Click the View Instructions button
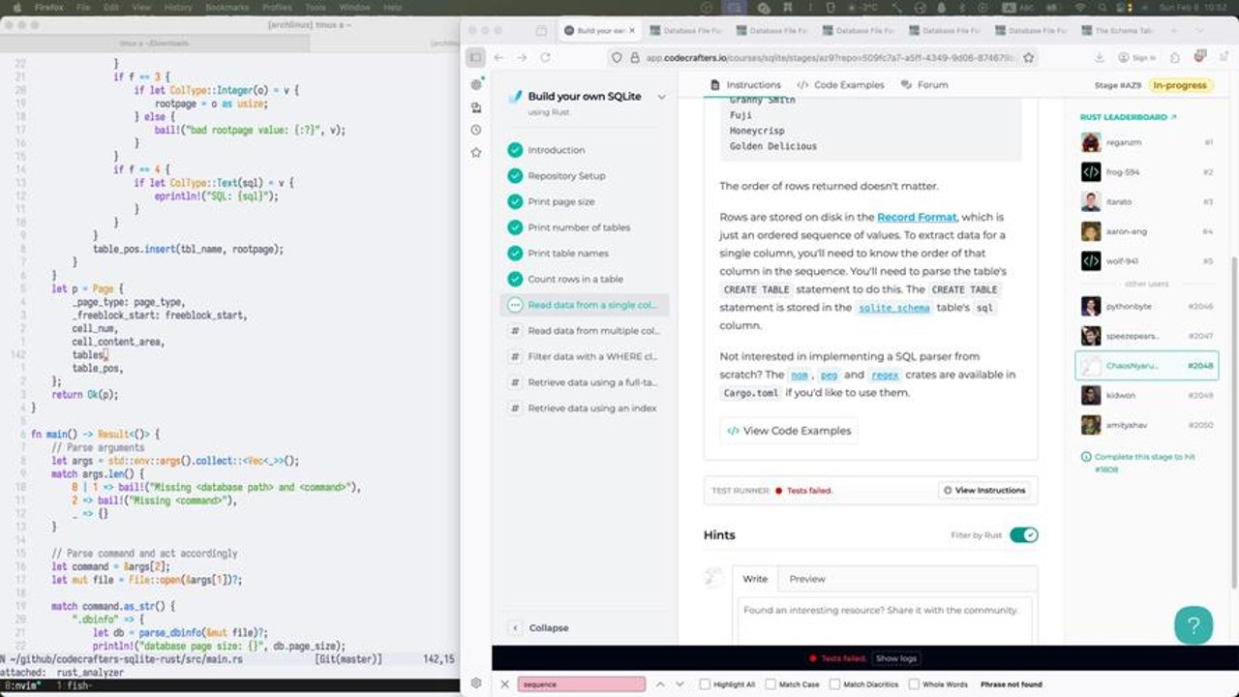The image size is (1239, 697). [x=983, y=491]
